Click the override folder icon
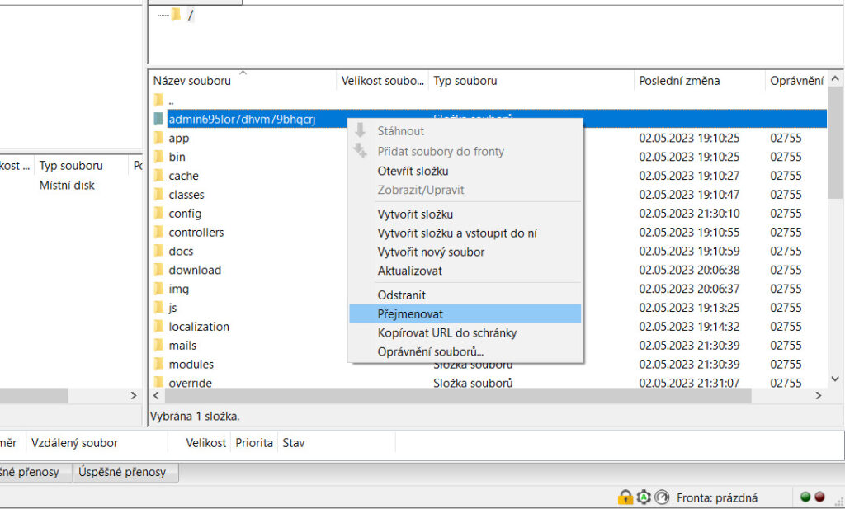 click(x=158, y=382)
